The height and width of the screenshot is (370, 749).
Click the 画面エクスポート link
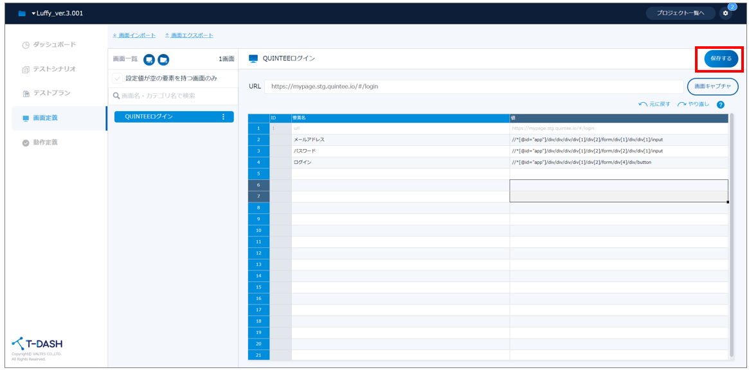tap(189, 35)
